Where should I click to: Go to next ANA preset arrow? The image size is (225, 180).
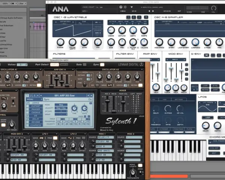point(153,11)
